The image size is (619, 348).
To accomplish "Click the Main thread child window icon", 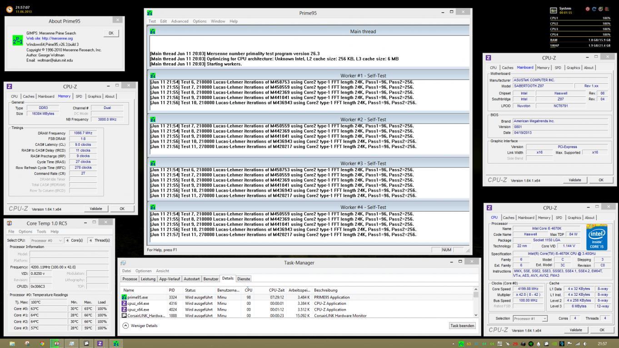I will tap(153, 31).
